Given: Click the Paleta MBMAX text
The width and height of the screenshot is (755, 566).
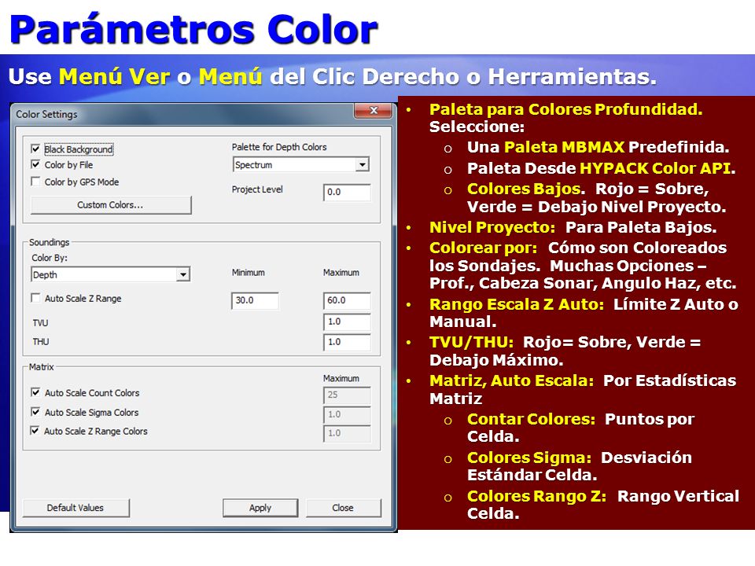Looking at the screenshot, I should click(x=565, y=147).
